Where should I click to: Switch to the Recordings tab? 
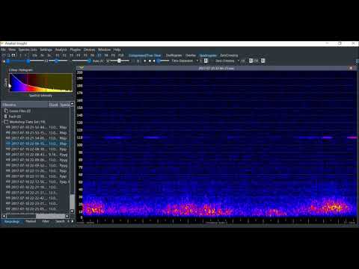(x=12, y=221)
